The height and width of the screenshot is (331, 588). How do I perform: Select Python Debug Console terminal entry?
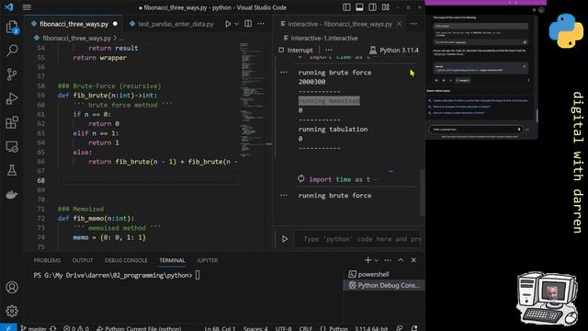[384, 285]
